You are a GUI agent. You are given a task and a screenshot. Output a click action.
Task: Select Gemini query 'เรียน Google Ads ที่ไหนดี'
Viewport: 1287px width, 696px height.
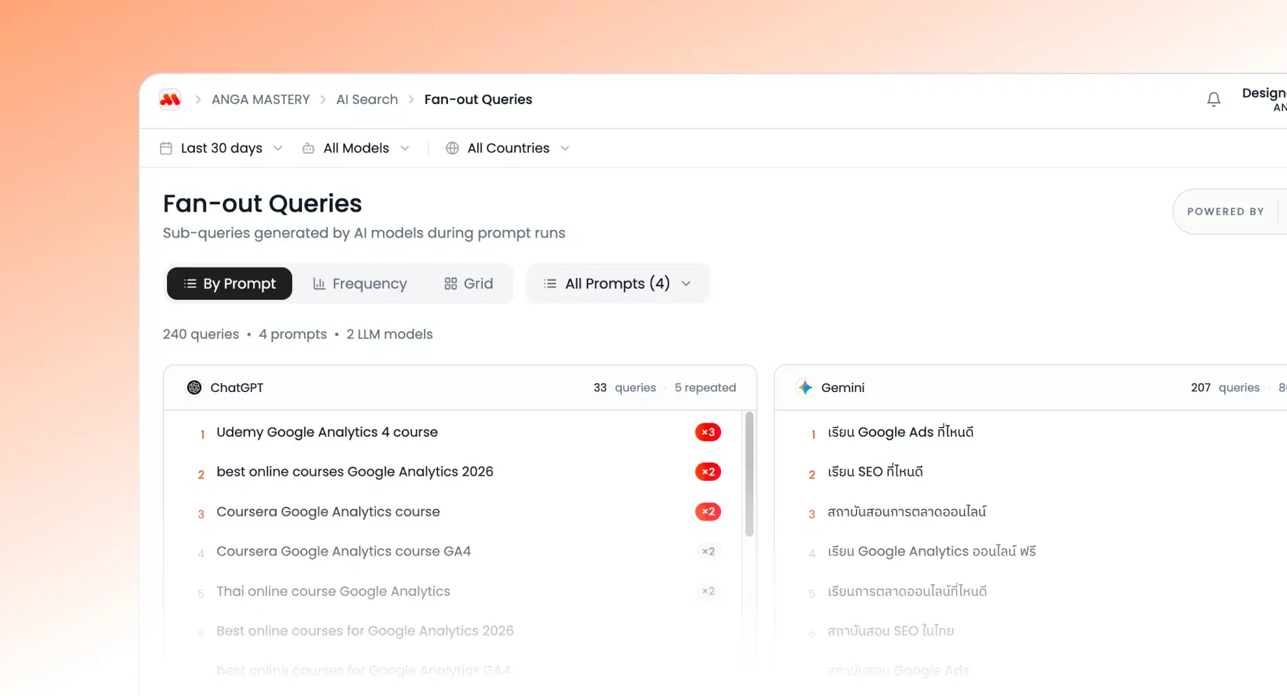901,432
